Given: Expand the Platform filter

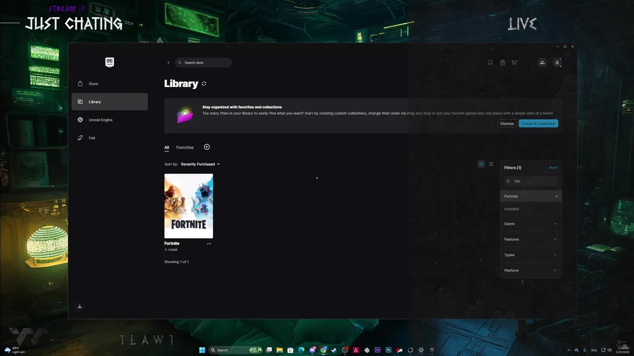Looking at the screenshot, I should point(531,270).
